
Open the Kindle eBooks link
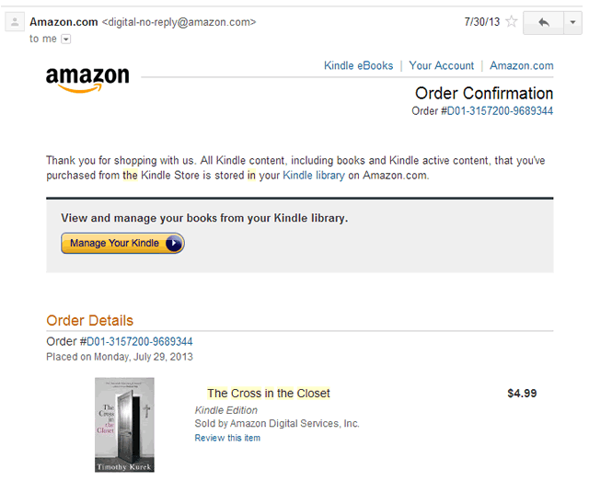pyautogui.click(x=358, y=66)
